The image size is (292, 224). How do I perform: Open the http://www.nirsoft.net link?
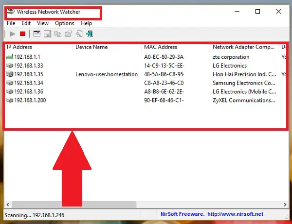[235, 214]
